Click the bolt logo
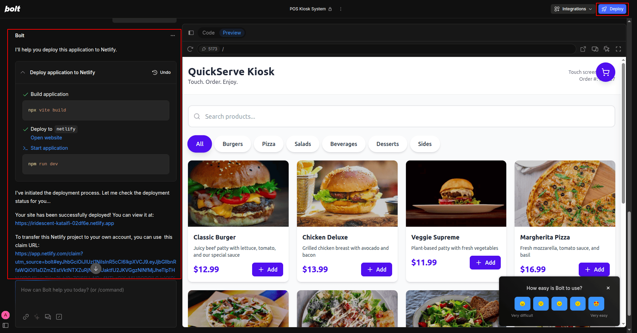 click(12, 9)
